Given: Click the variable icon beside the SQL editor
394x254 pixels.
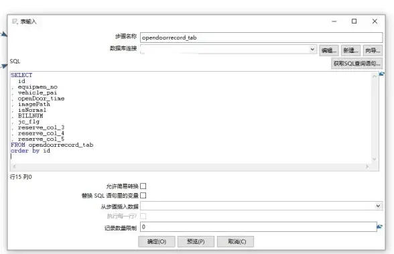Looking at the screenshot, I should (x=382, y=74).
